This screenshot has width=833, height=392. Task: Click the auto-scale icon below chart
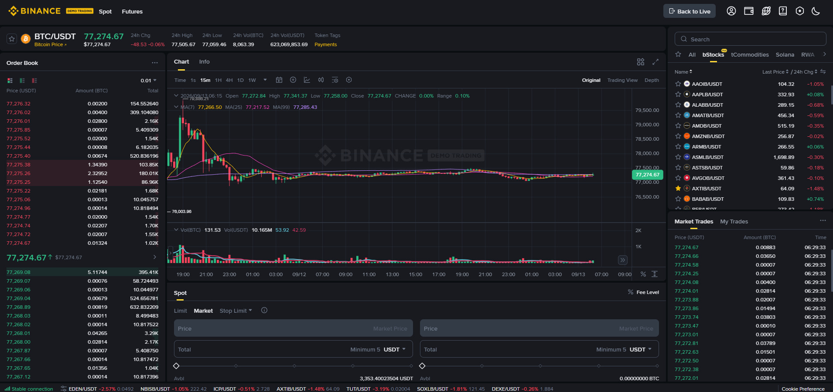[655, 274]
